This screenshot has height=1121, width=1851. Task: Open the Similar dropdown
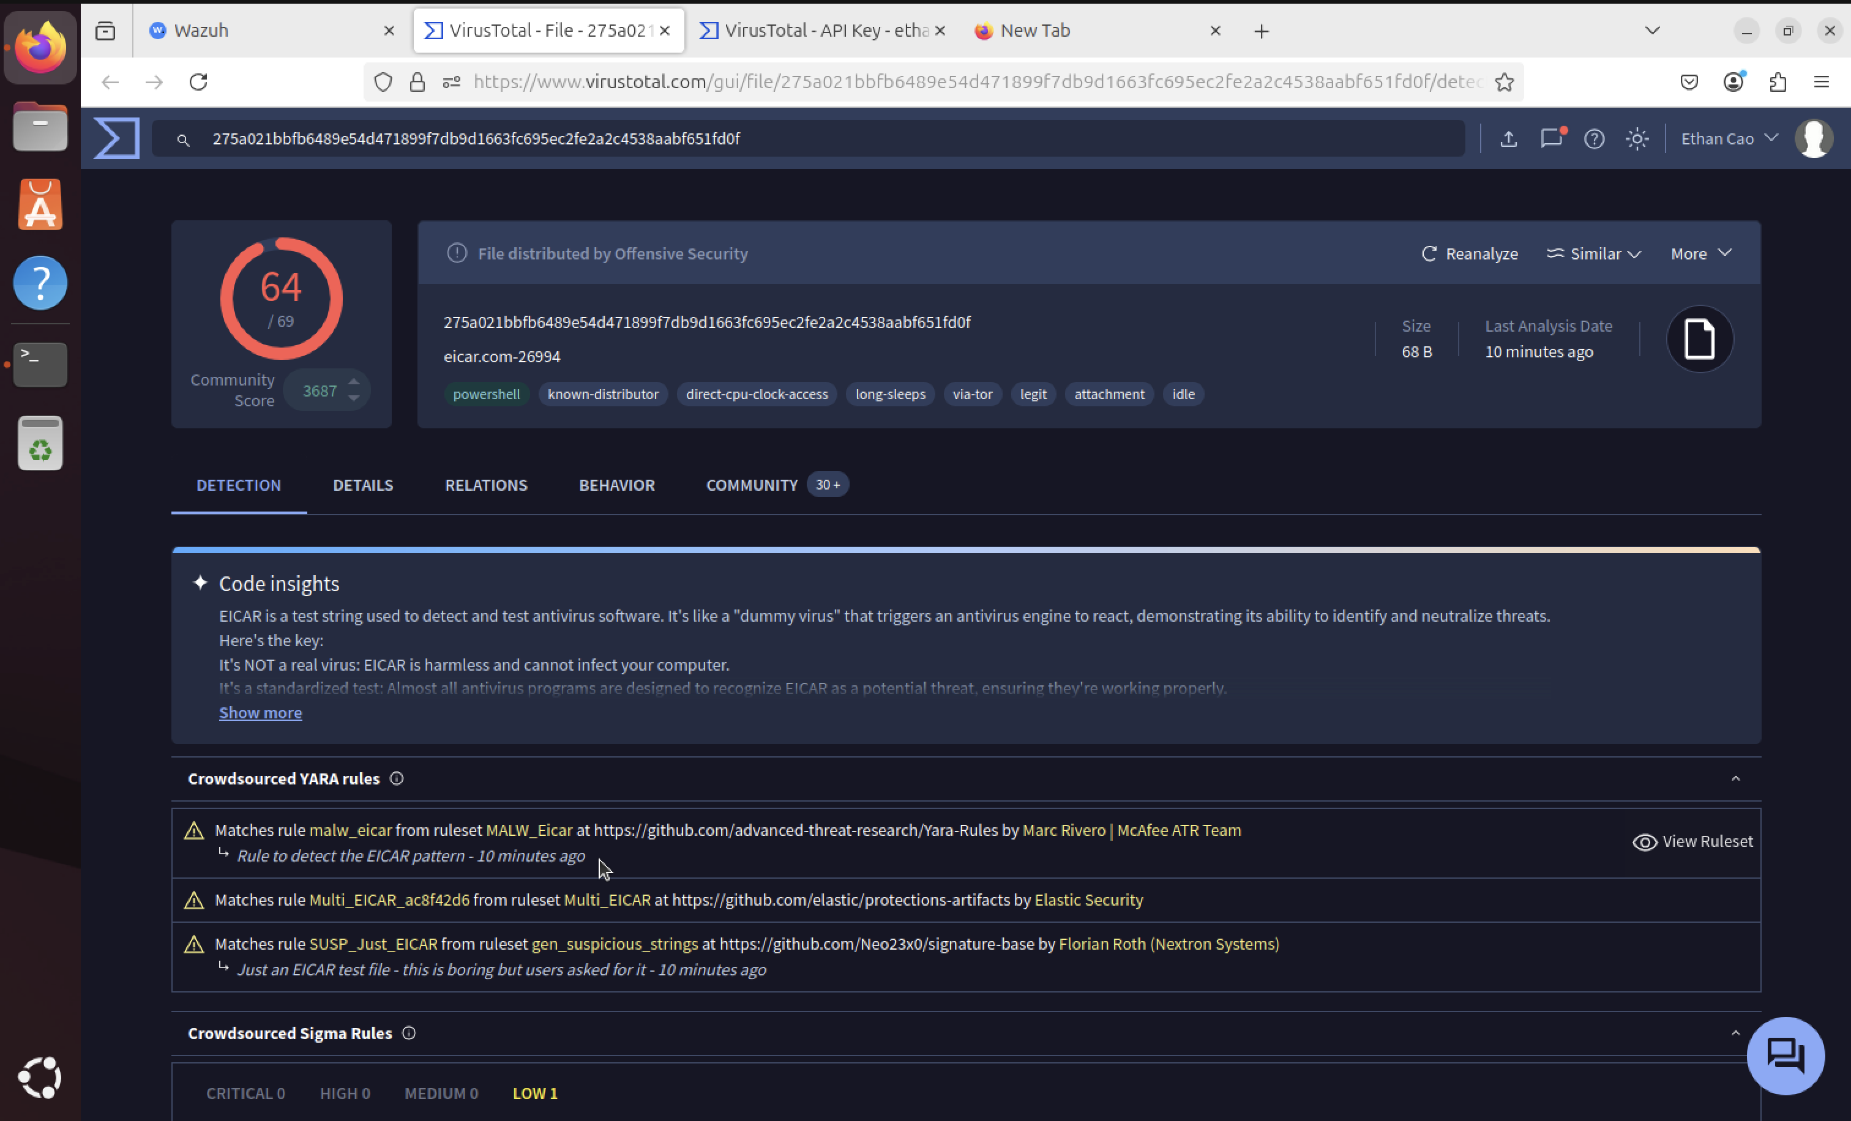click(1593, 254)
